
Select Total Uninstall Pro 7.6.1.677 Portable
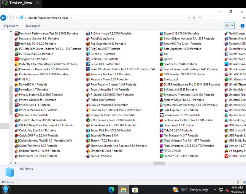tap(185, 141)
